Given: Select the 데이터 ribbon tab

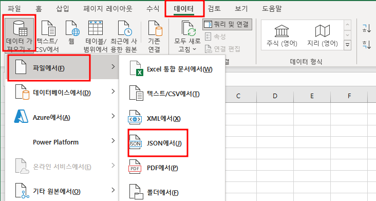Looking at the screenshot, I should [184, 9].
